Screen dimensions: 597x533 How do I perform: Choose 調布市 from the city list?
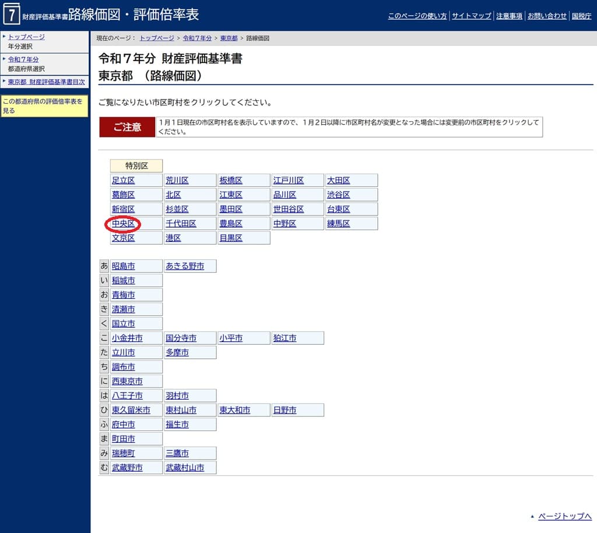(x=124, y=367)
